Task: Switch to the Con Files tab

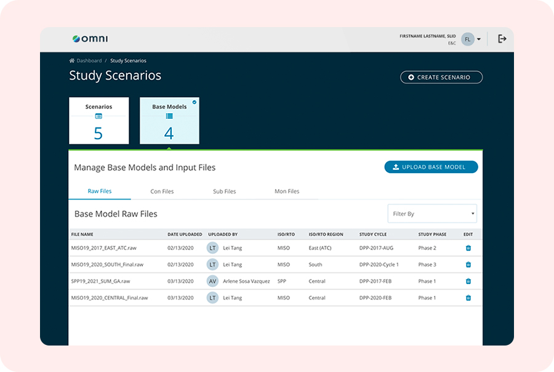Action: tap(162, 192)
